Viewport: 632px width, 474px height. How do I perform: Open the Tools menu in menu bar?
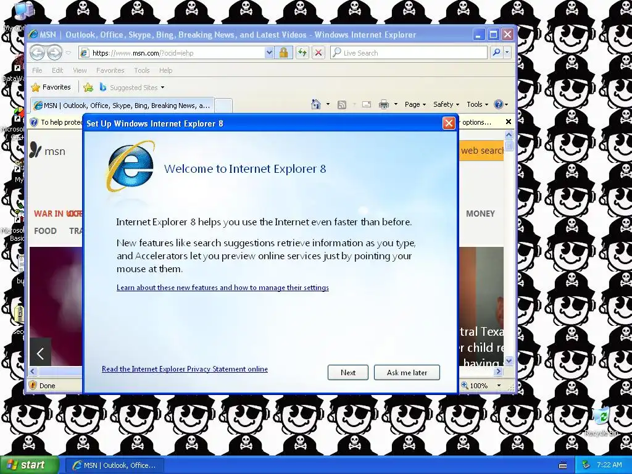coord(142,70)
